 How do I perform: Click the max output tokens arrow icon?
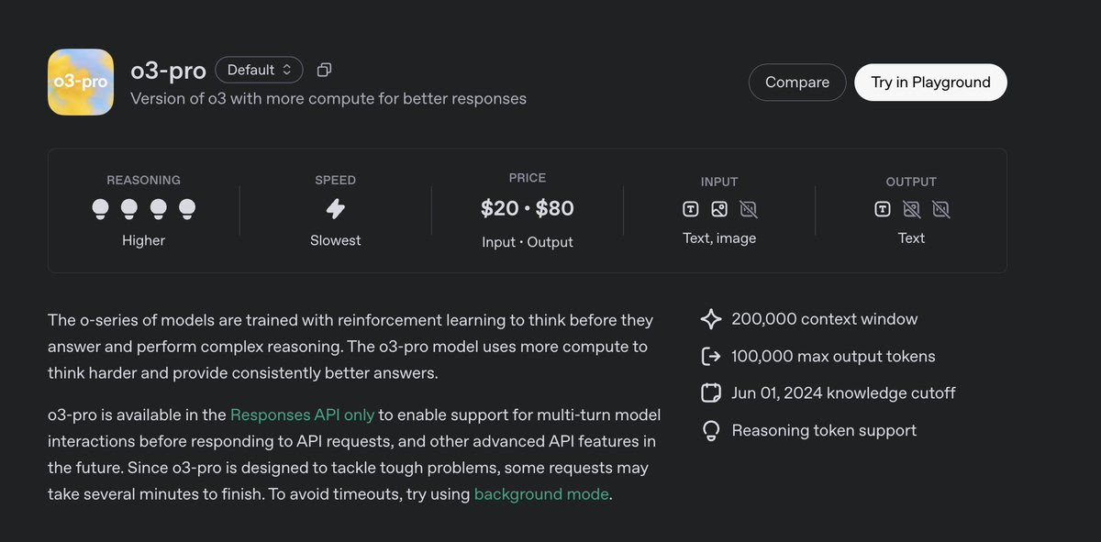[x=711, y=356]
